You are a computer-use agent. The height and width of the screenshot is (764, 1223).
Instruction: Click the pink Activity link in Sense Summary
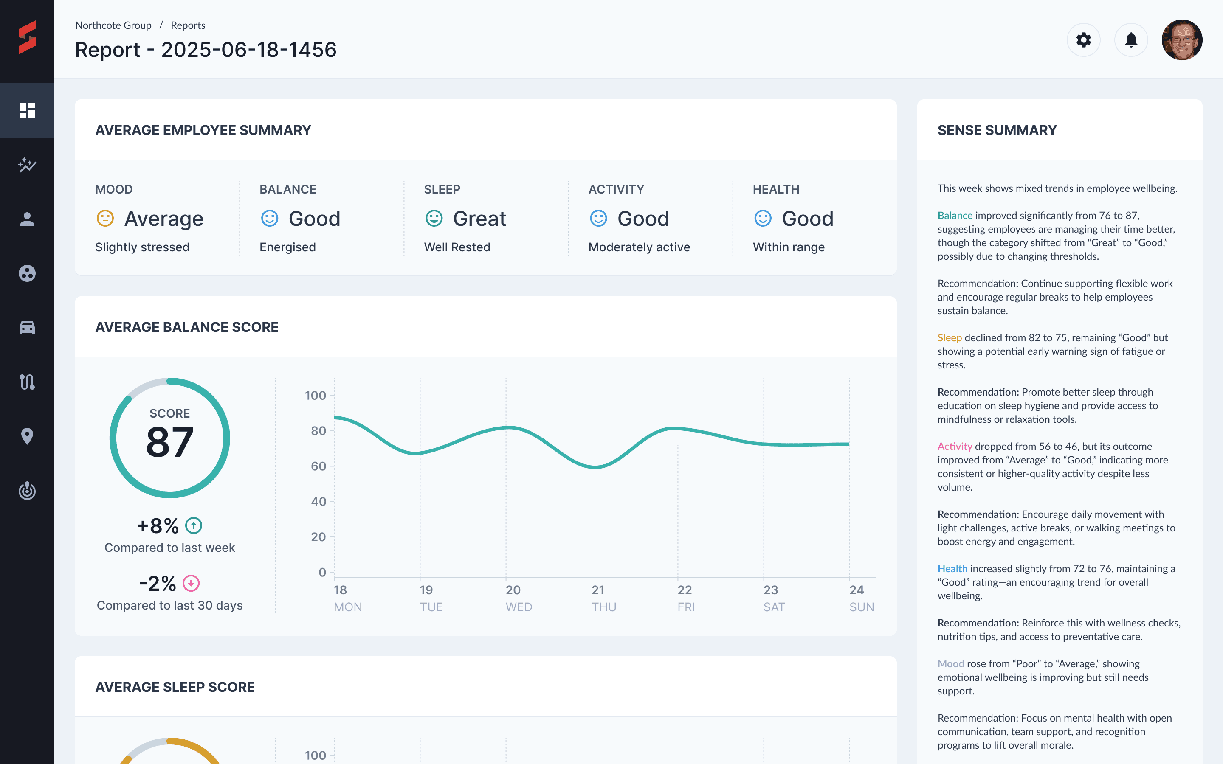(x=955, y=446)
